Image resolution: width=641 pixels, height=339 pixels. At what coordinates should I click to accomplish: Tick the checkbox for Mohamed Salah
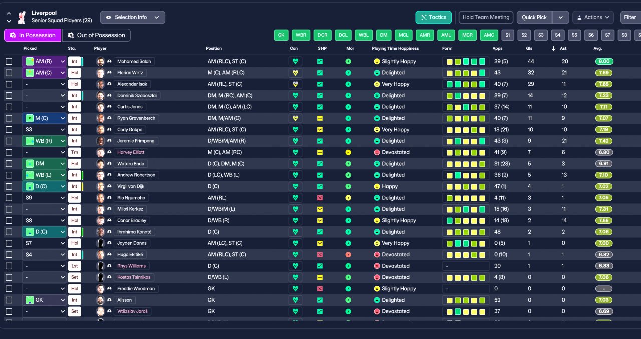click(9, 61)
